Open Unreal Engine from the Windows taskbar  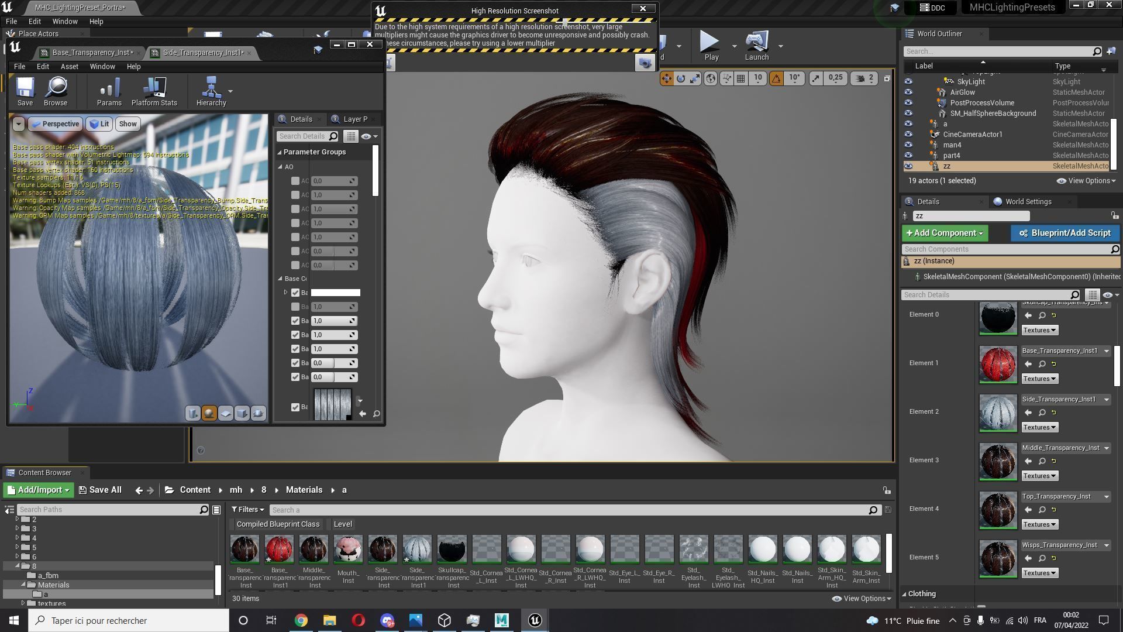click(x=535, y=620)
